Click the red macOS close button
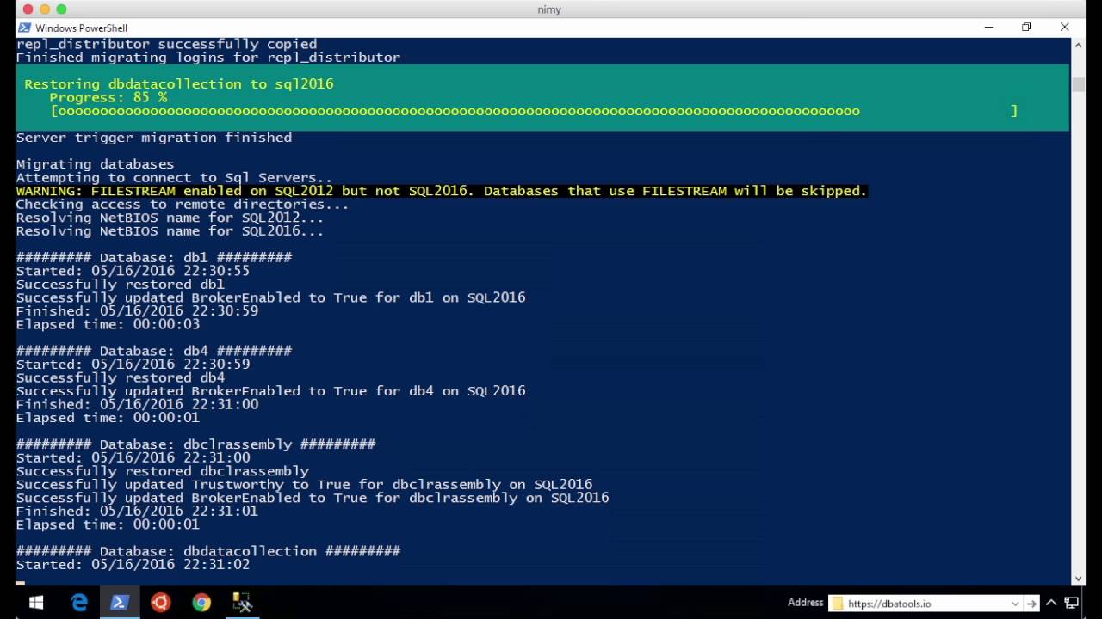The height and width of the screenshot is (619, 1102). pos(28,9)
